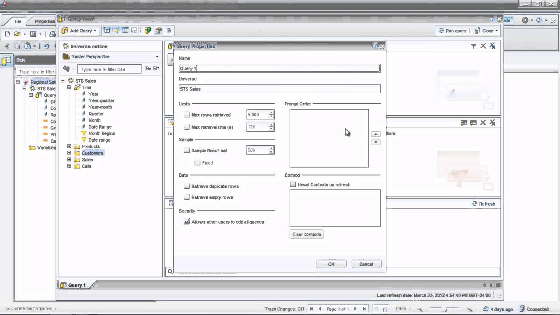The image size is (560, 315).
Task: Collapse the Time folder
Action: (x=69, y=87)
